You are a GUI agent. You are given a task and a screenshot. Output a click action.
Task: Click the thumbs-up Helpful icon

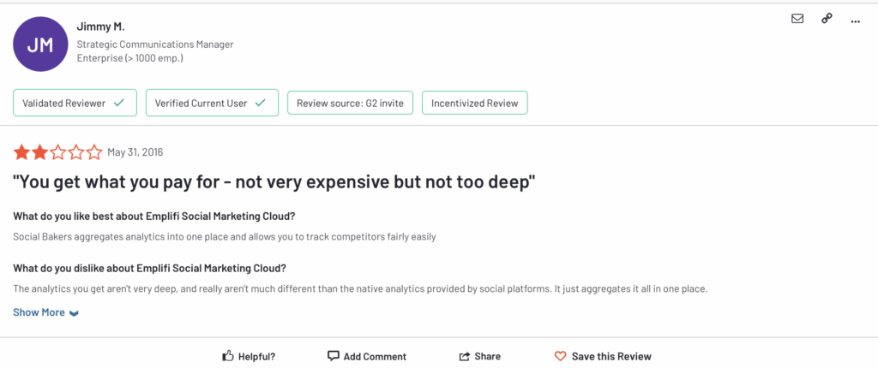(x=227, y=356)
